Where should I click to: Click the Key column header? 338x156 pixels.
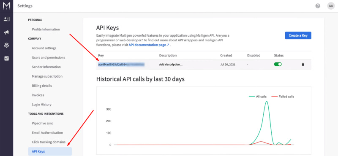[x=101, y=55]
